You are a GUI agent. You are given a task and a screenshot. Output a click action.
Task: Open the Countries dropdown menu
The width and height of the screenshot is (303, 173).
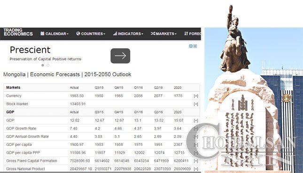[91, 34]
